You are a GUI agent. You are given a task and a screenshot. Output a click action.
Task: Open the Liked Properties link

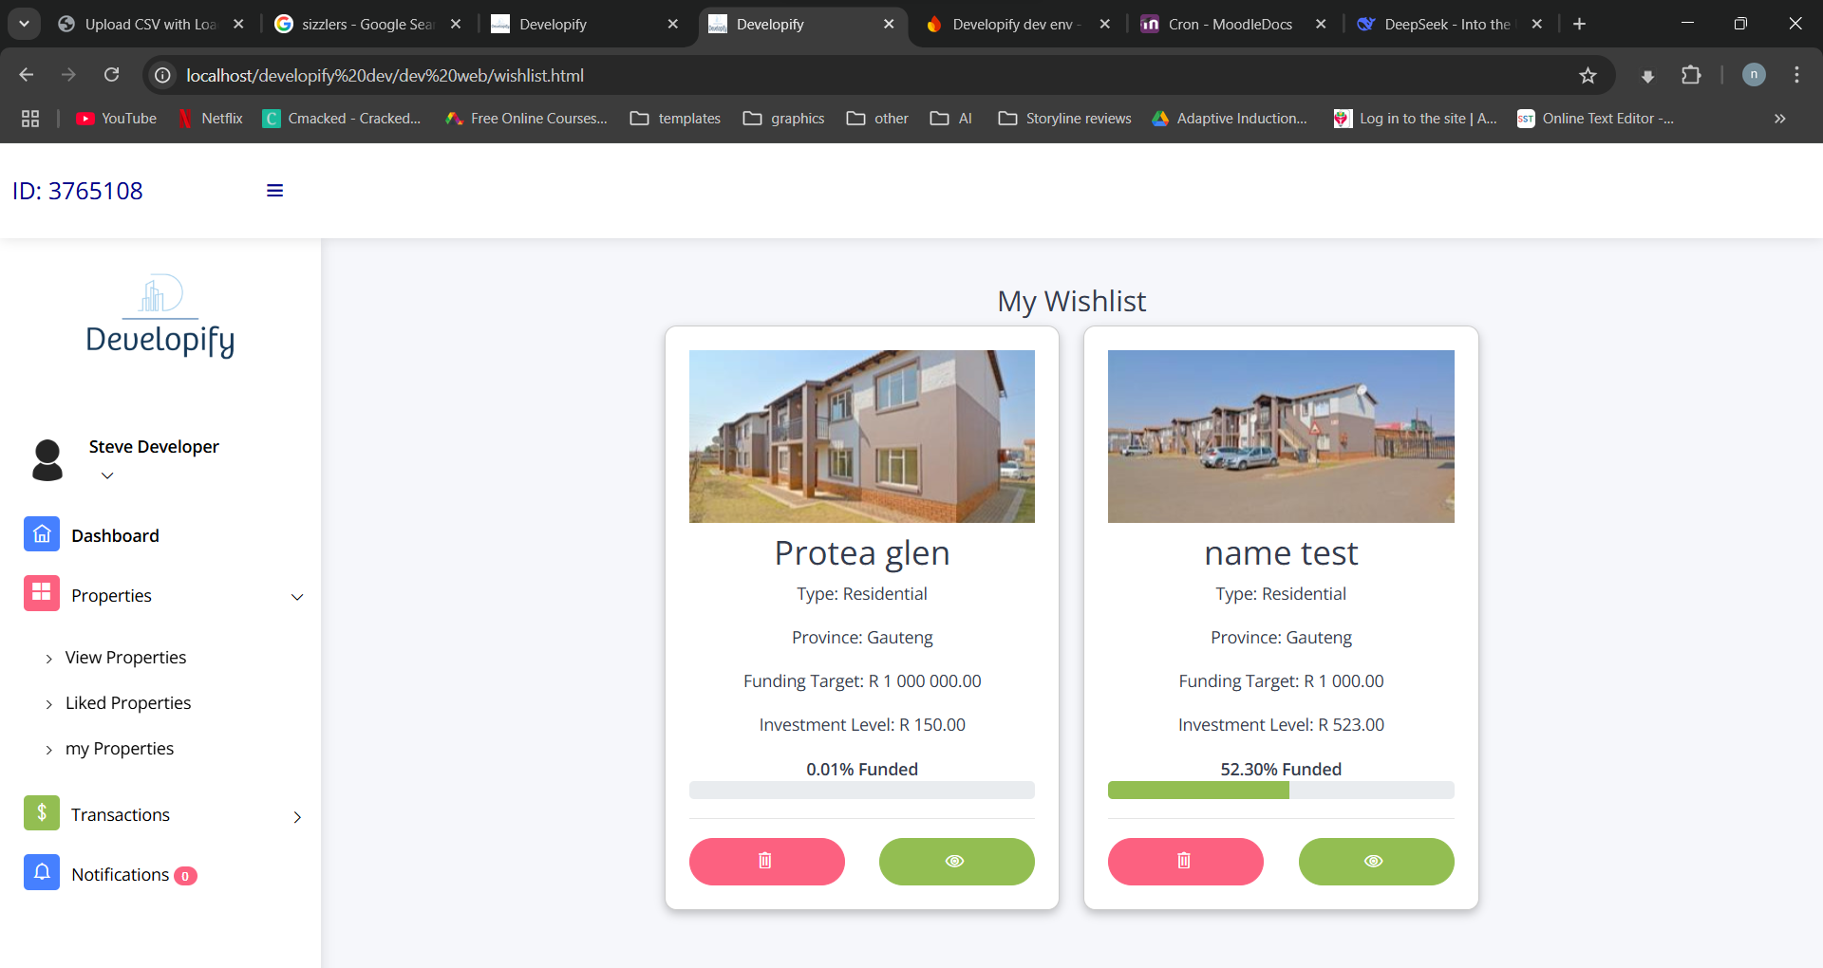[x=128, y=703]
